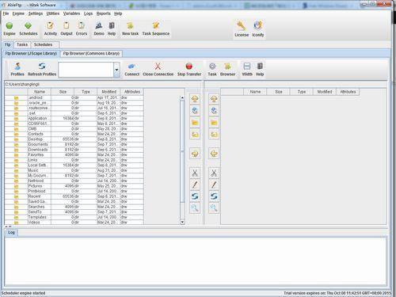Screen dimensions: 396x297
Task: Click the remote pane Name column header
Action: [x=255, y=92]
